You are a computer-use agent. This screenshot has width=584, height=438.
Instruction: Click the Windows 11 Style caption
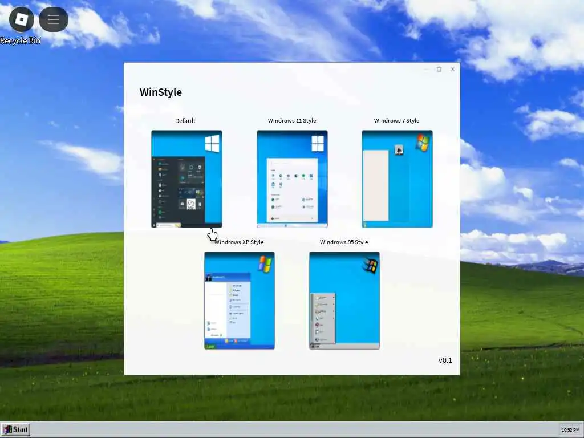(x=292, y=121)
